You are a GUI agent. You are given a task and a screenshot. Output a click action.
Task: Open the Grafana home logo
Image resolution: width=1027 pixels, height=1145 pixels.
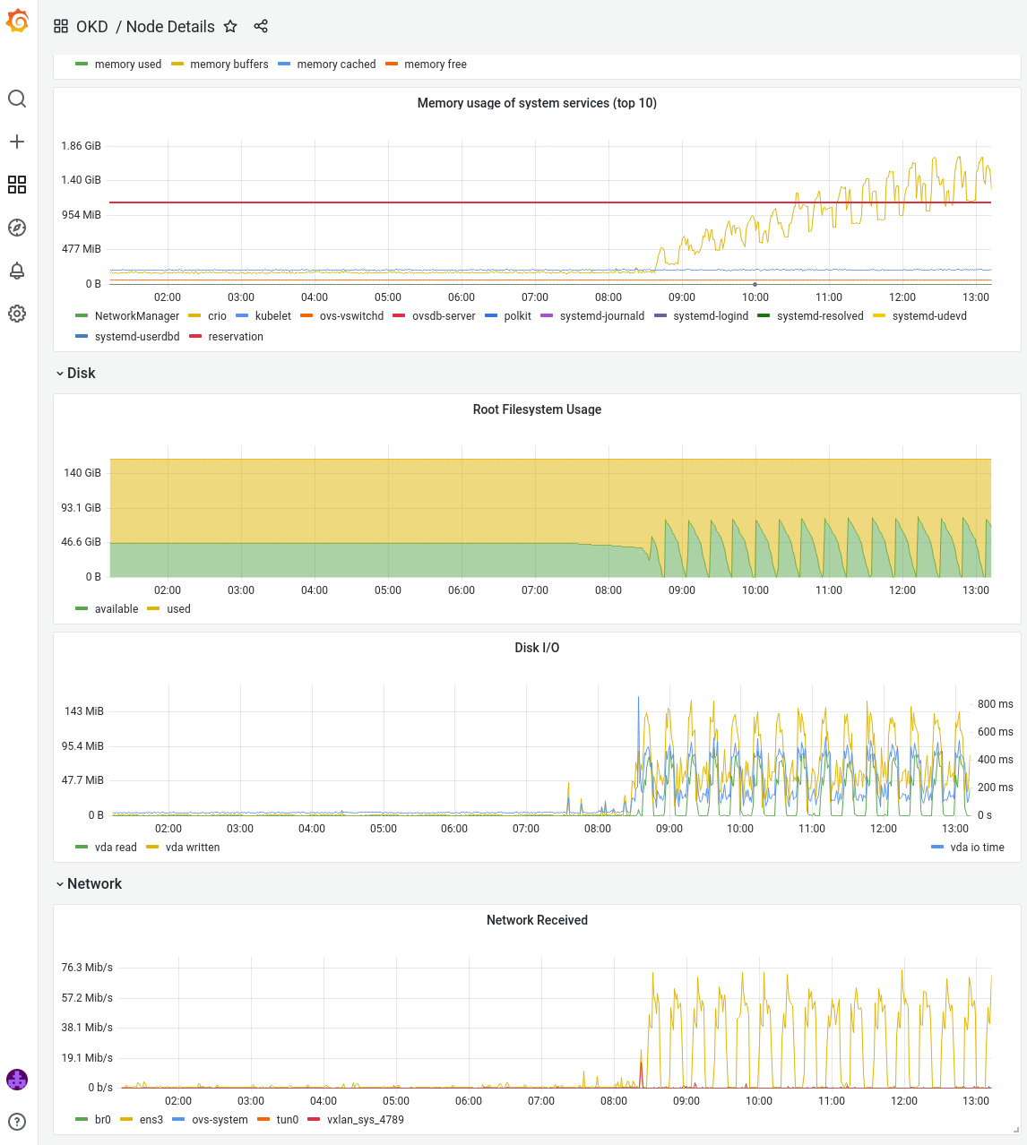click(x=17, y=21)
